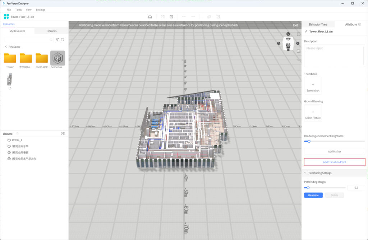The height and width of the screenshot is (240, 368).
Task: Open the View menu
Action: (29, 10)
